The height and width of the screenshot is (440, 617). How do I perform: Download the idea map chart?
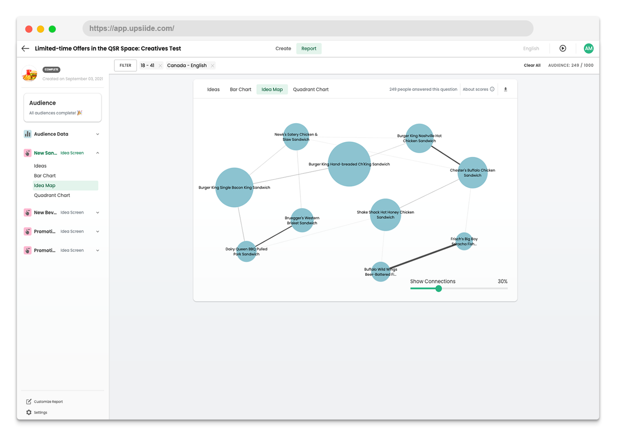click(505, 89)
